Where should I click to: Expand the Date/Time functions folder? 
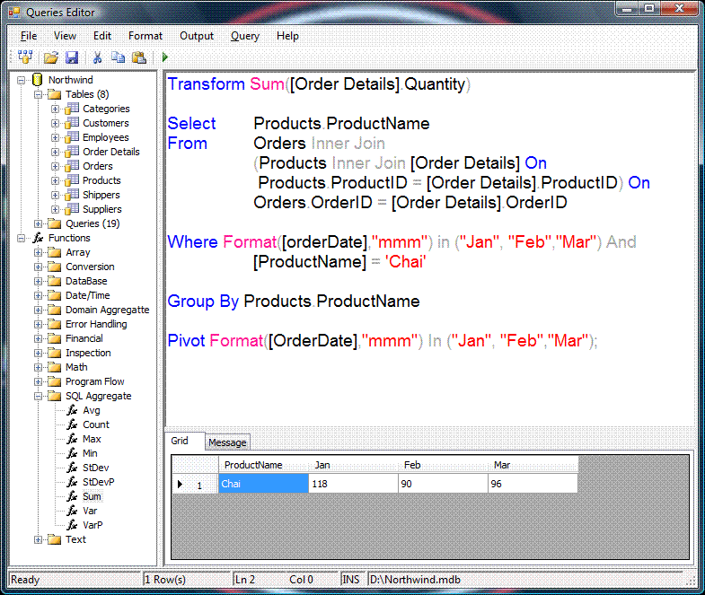[x=39, y=295]
